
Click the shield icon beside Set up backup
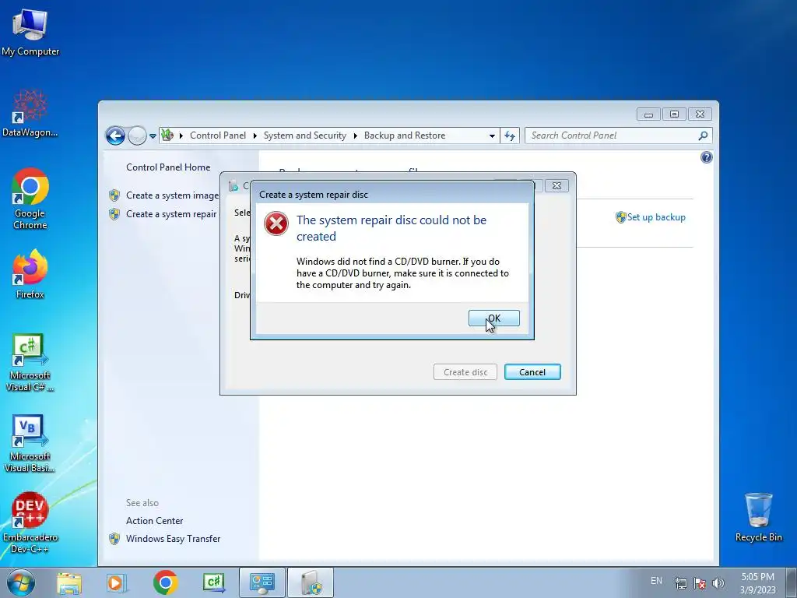(620, 217)
